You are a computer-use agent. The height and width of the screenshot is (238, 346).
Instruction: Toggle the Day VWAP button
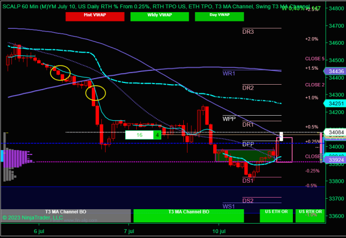coord(219,17)
